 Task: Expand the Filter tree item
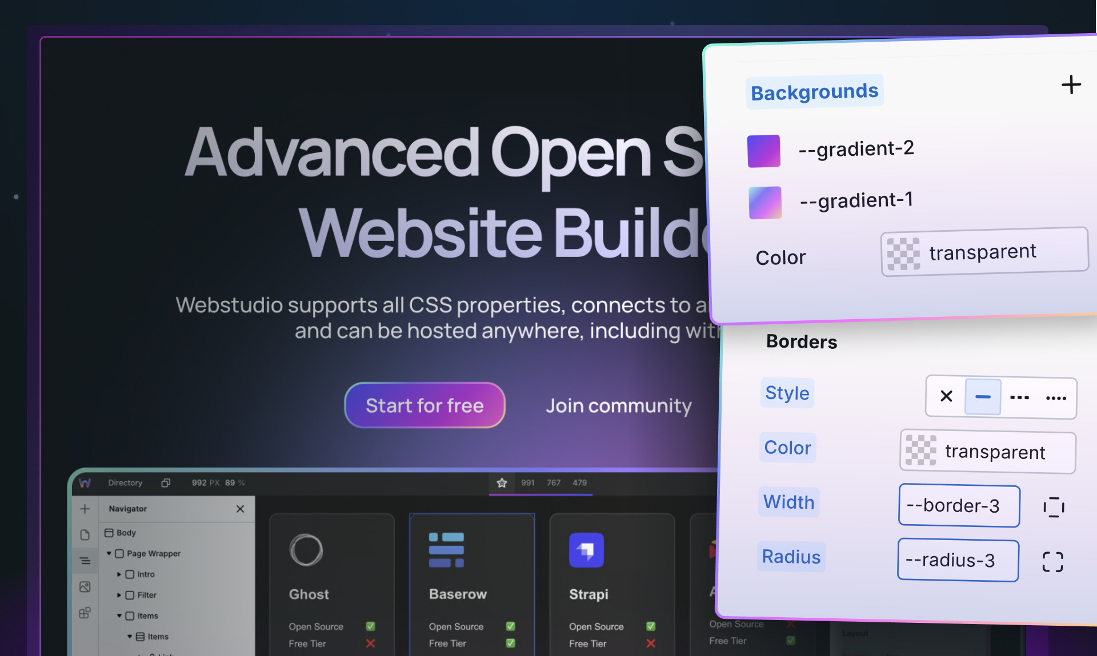pyautogui.click(x=119, y=595)
